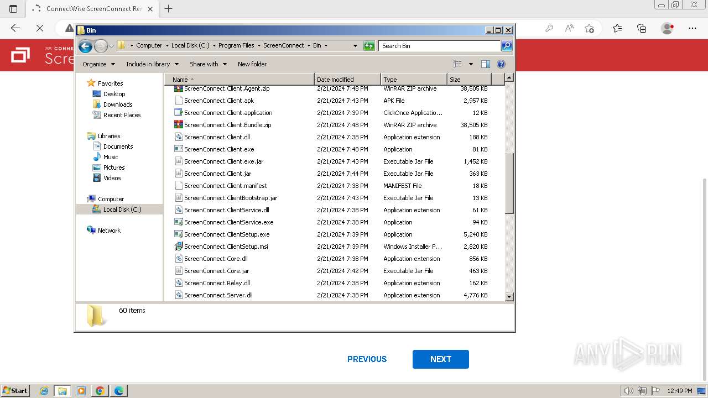Viewport: 708px width, 398px height.
Task: Open Include in library dropdown
Action: click(152, 64)
